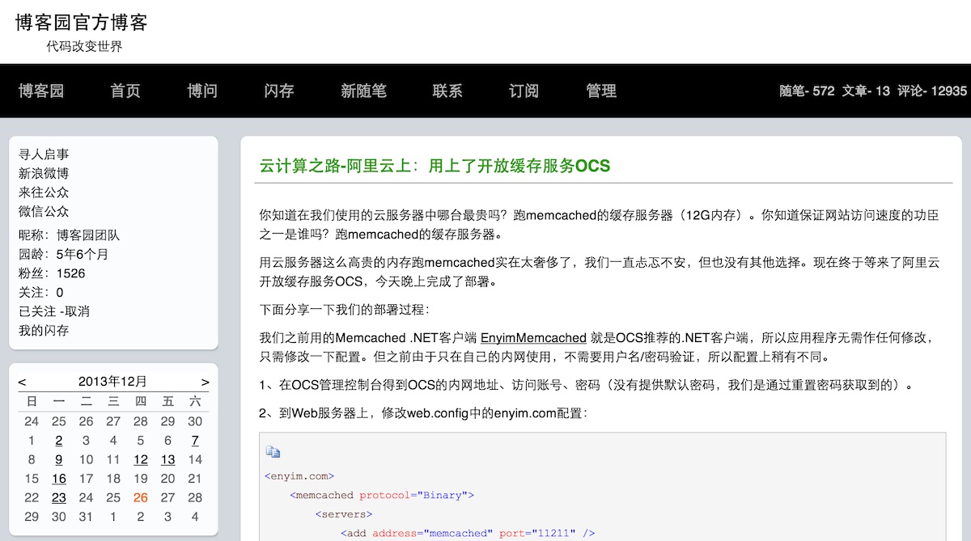The width and height of the screenshot is (971, 541).
Task: Click the copy code icon above the code block
Action: [273, 453]
